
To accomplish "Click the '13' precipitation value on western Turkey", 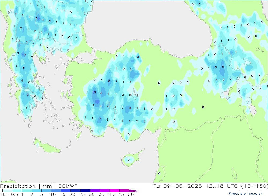I will click(94, 93).
